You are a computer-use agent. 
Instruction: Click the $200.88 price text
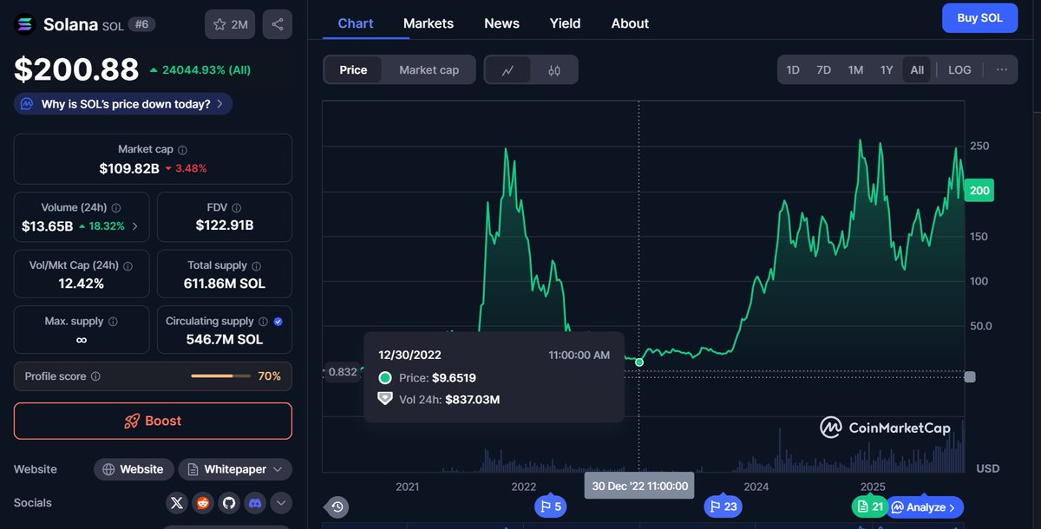tap(76, 69)
